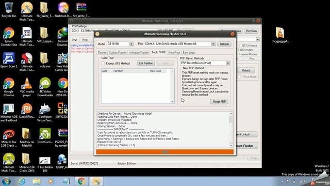This screenshot has height=186, width=330.
Task: Switch to Ultimate Multi Tool taskbar button
Action: tap(96, 181)
